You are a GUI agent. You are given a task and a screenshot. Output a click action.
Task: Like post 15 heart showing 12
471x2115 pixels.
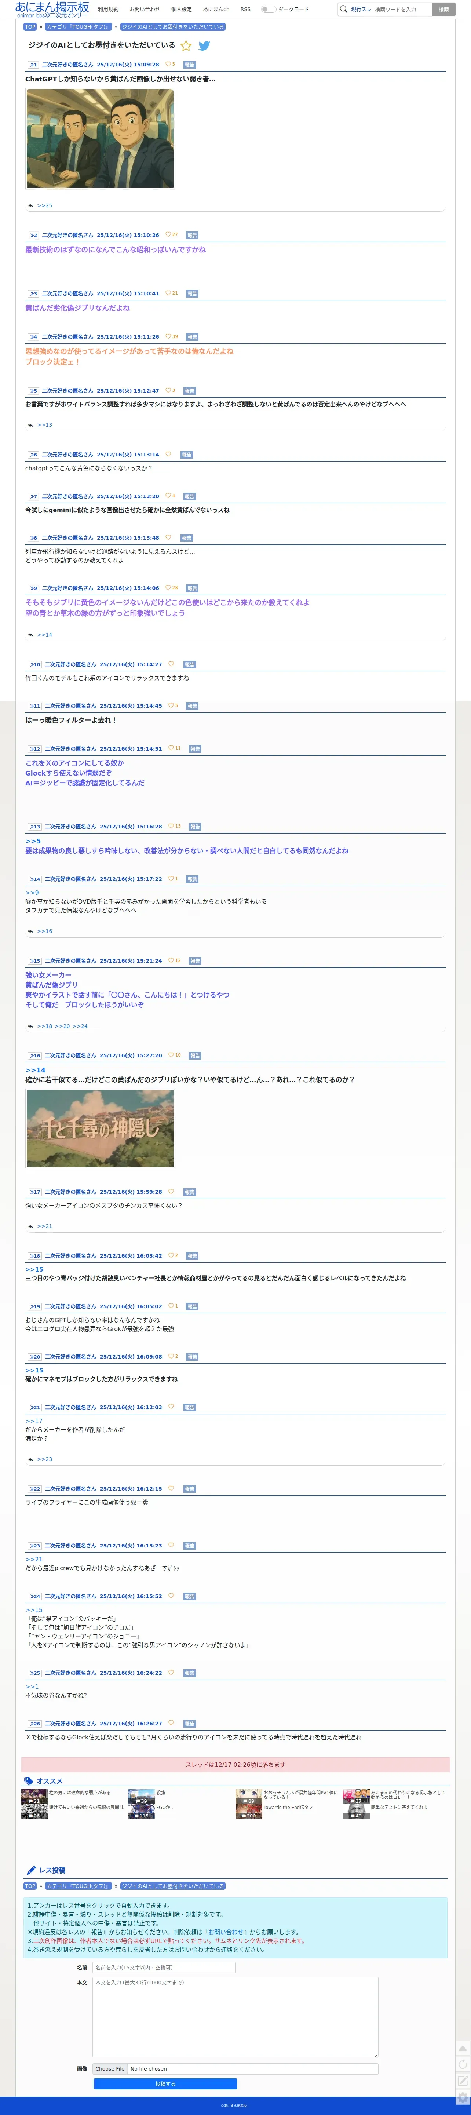tap(171, 960)
